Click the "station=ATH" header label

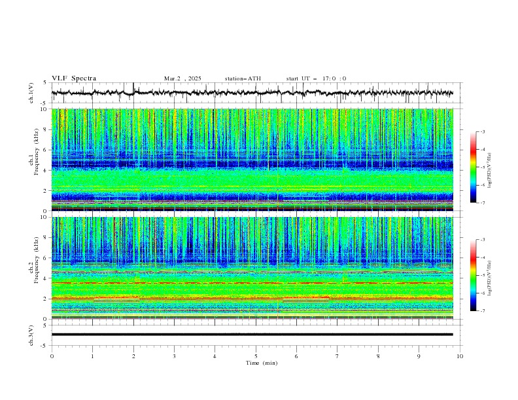tap(243, 78)
